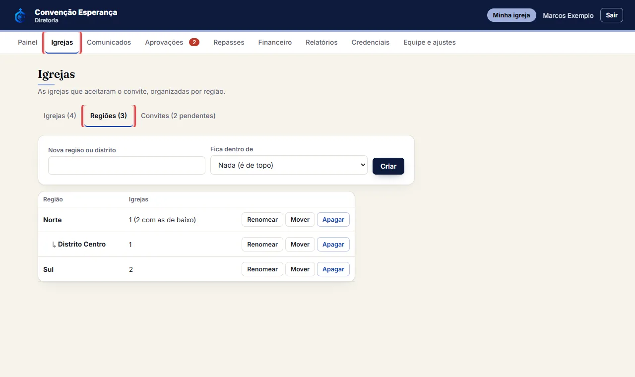Click the text '1 (2 com as de baixo)'

(x=162, y=220)
